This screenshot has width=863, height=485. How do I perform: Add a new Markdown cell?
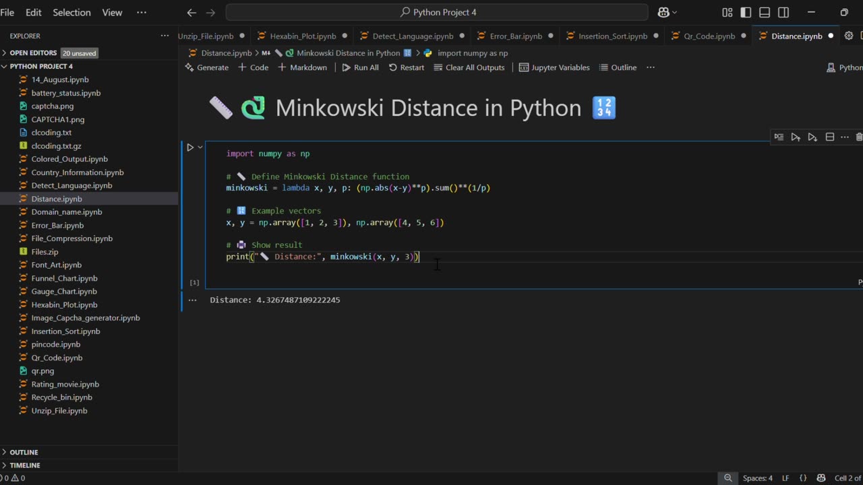tap(302, 67)
